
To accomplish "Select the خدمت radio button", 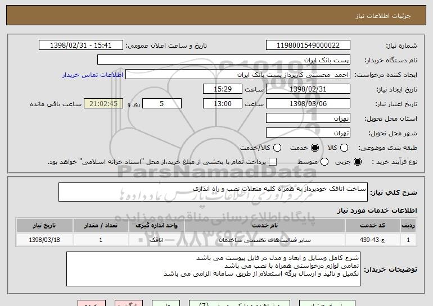I will coord(314,148).
